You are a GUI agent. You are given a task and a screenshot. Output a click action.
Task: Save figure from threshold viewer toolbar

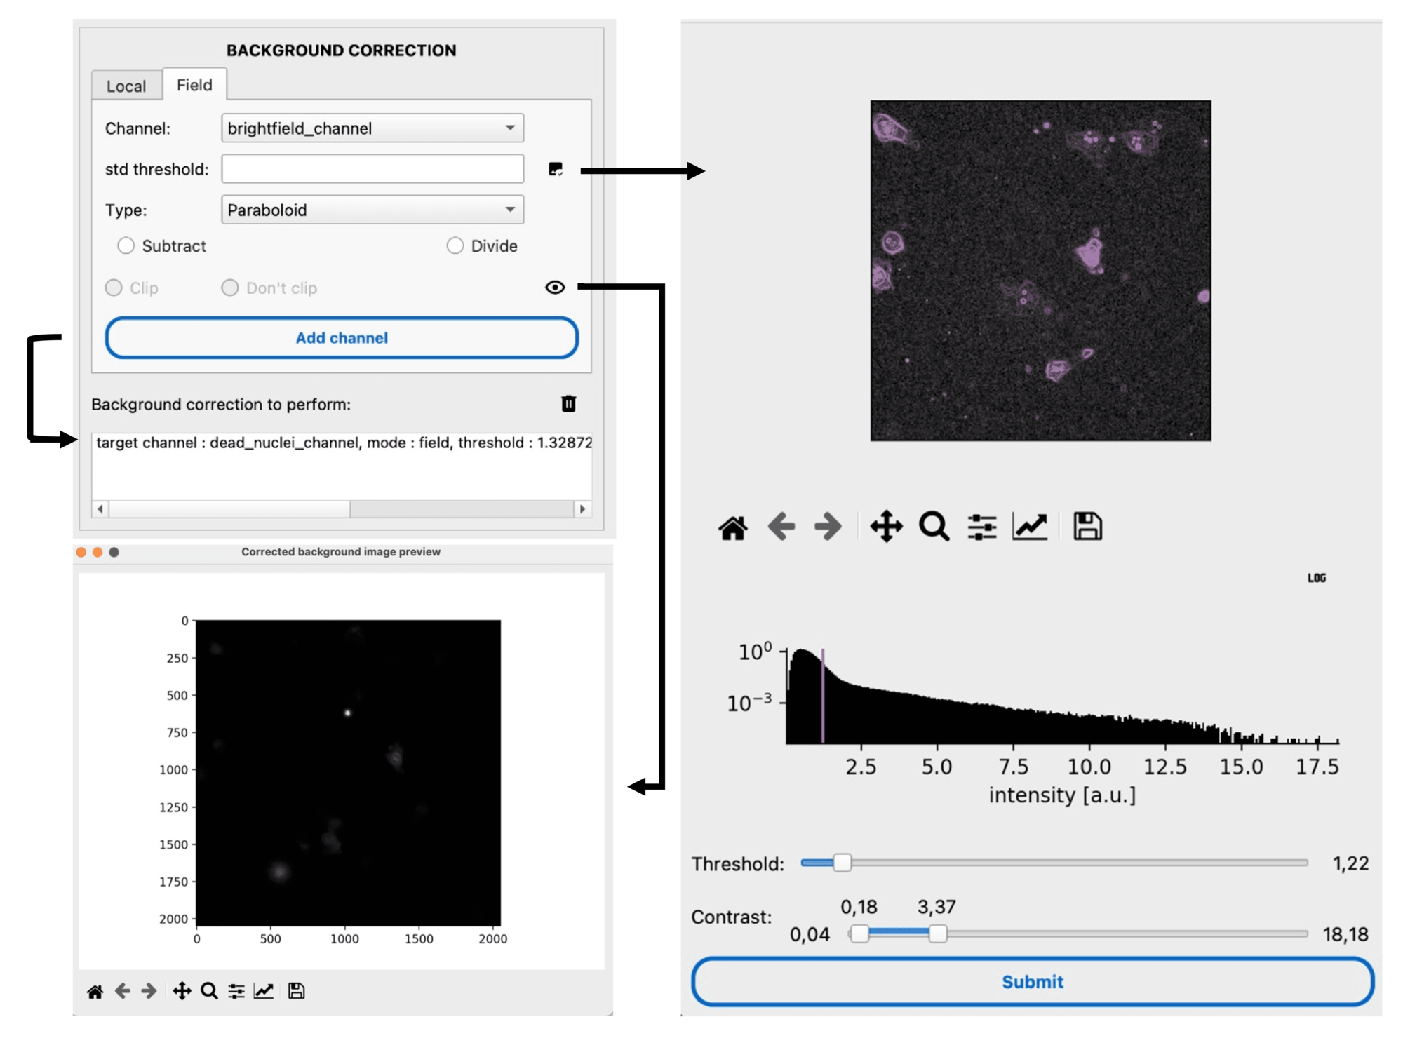click(1087, 527)
